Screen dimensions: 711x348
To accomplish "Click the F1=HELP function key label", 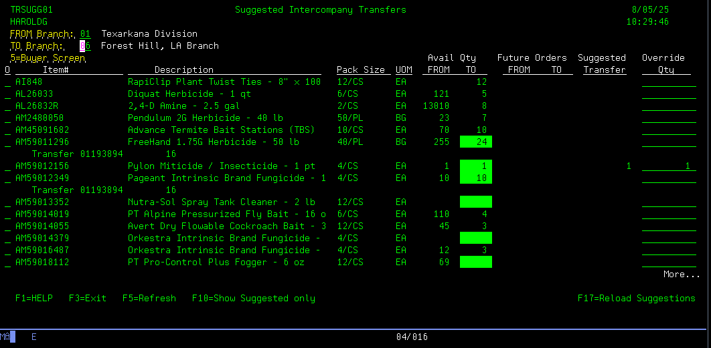I will tap(33, 299).
